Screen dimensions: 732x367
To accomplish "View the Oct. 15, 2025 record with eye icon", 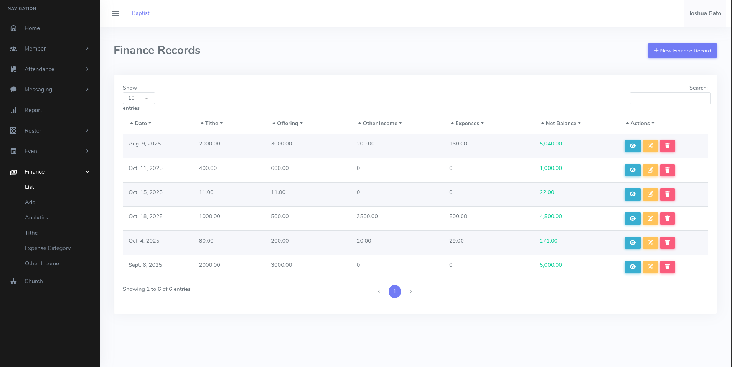I will [x=632, y=194].
